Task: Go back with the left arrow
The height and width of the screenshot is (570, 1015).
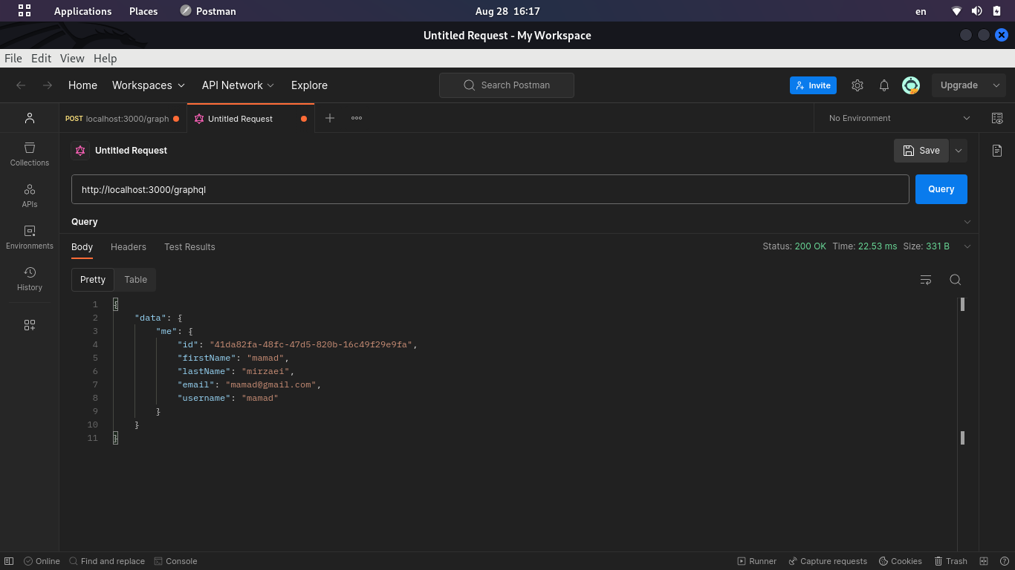Action: 21,85
